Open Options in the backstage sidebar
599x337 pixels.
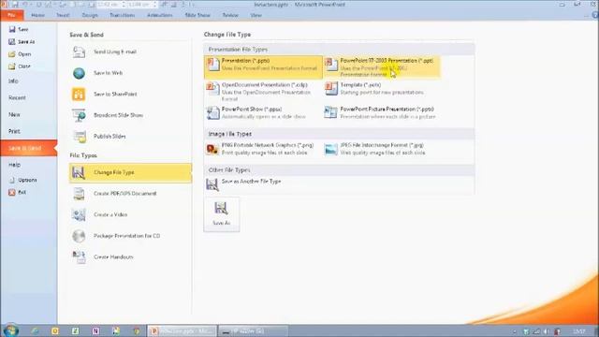22,180
